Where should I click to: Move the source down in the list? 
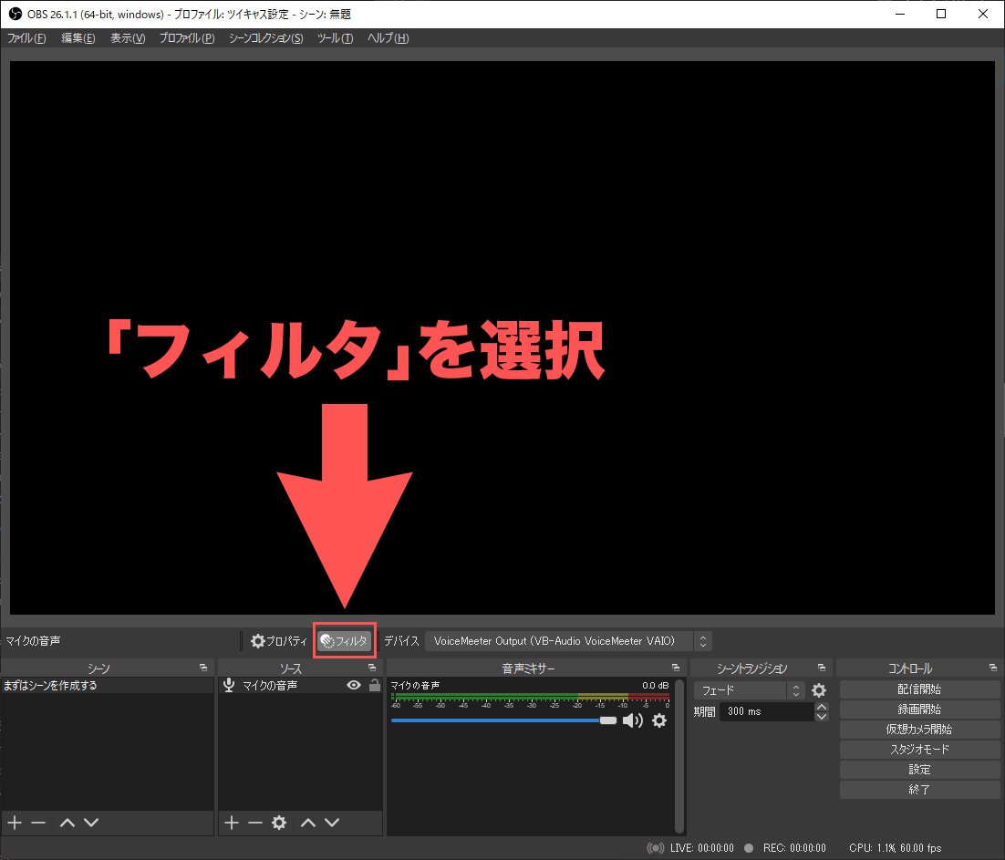pyautogui.click(x=332, y=823)
